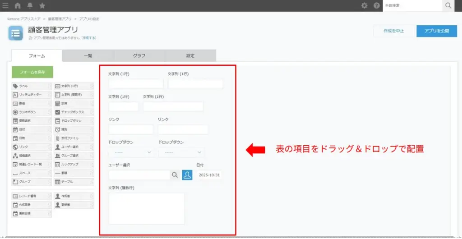Image resolution: width=462 pixels, height=239 pixels.
Task: Select the 時刻 field in the palette
Action: click(74, 129)
